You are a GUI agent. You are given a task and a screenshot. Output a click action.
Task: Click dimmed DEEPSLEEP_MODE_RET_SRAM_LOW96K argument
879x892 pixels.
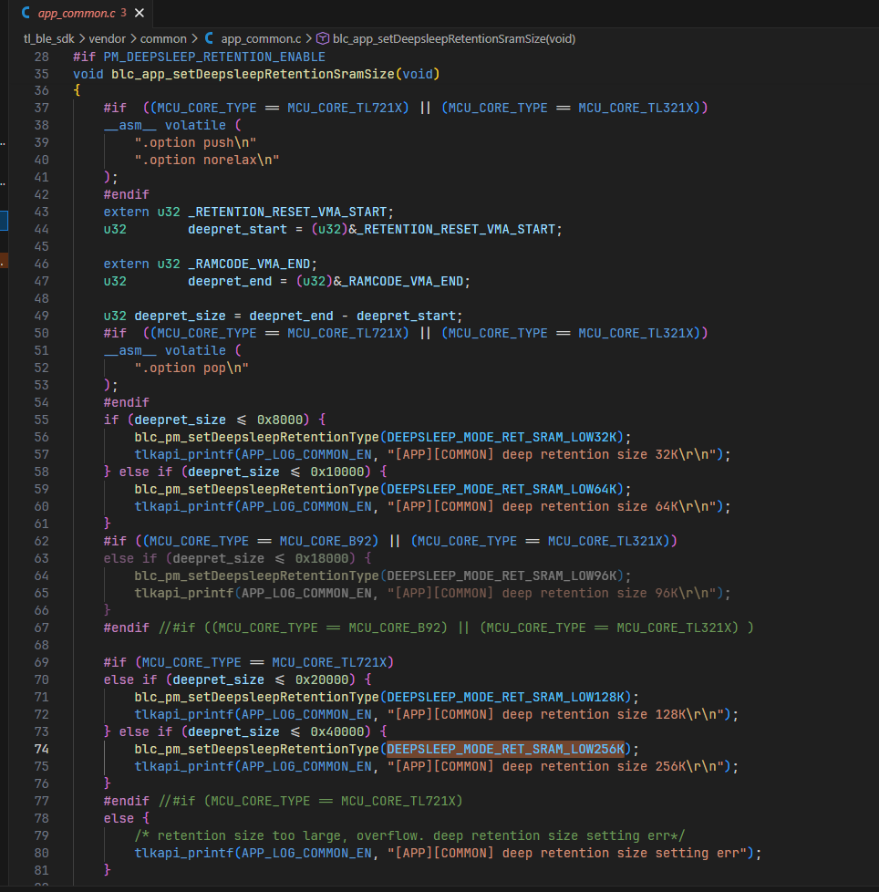[502, 576]
